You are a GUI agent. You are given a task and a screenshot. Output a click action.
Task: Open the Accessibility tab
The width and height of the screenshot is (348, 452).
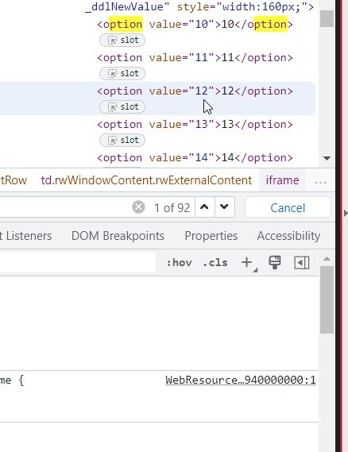point(288,236)
